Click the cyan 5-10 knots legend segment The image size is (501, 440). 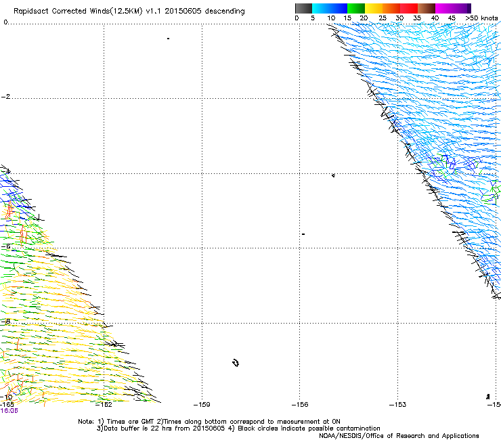click(321, 8)
